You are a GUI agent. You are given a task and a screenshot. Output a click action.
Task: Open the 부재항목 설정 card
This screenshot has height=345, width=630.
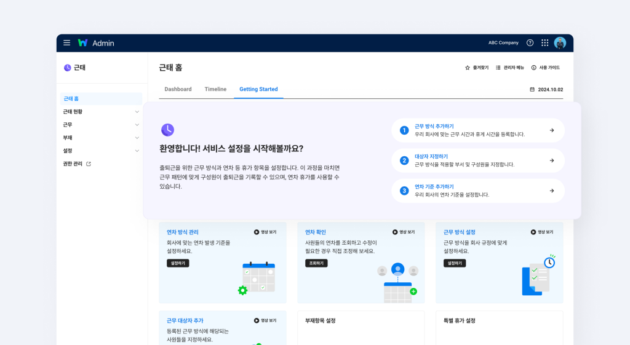coord(361,328)
